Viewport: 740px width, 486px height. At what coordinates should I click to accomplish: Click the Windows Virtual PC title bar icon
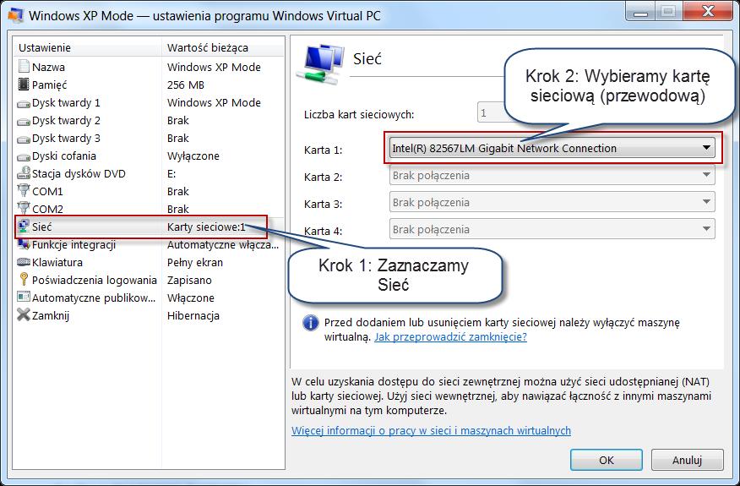point(15,14)
